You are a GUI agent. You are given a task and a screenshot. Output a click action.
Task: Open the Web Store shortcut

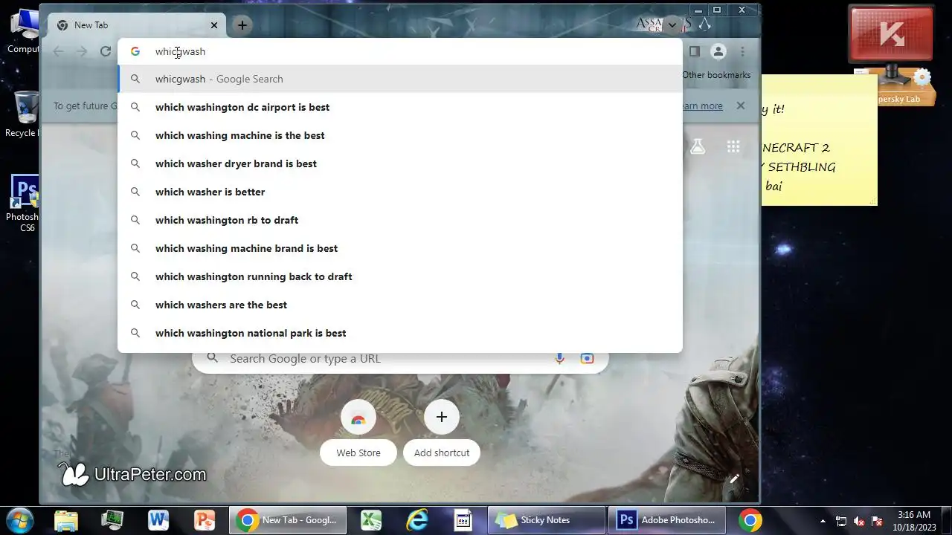click(x=358, y=434)
